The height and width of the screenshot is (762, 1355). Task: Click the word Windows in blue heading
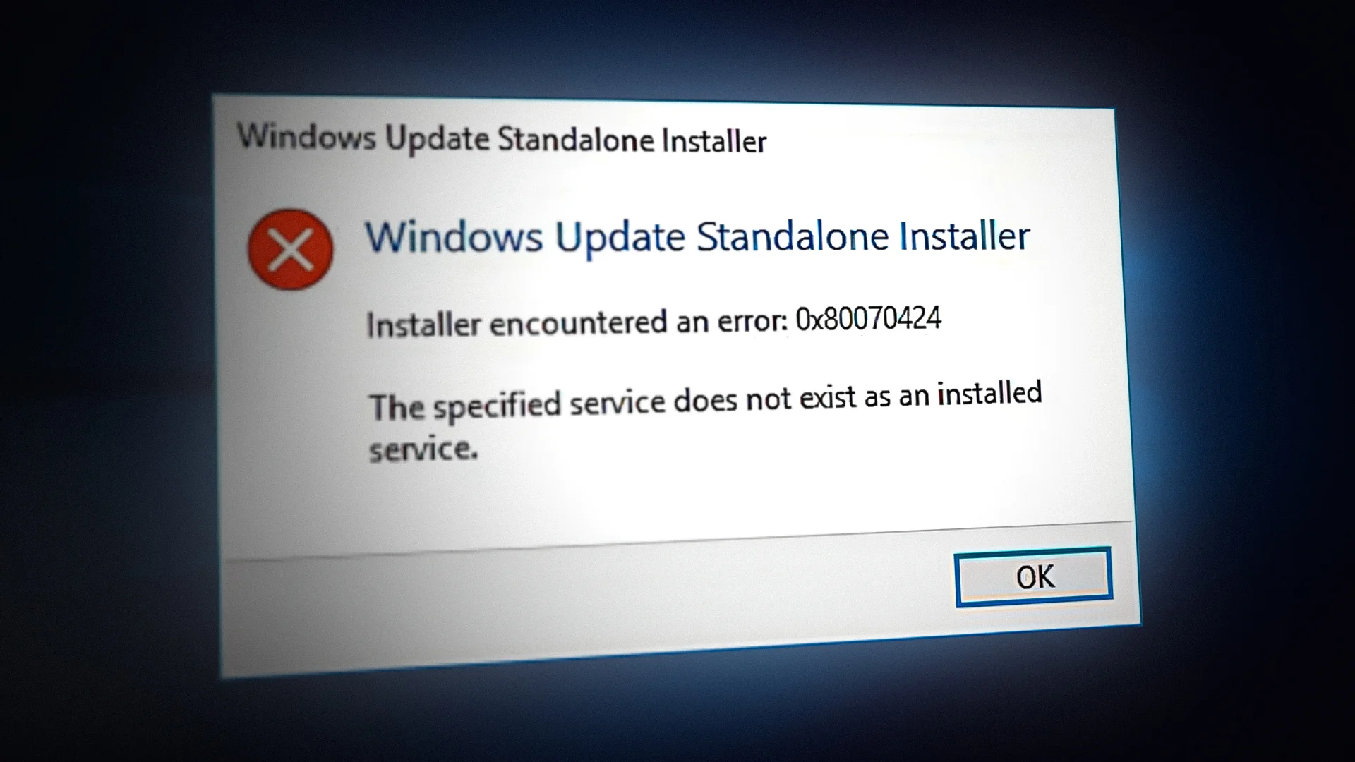(454, 237)
